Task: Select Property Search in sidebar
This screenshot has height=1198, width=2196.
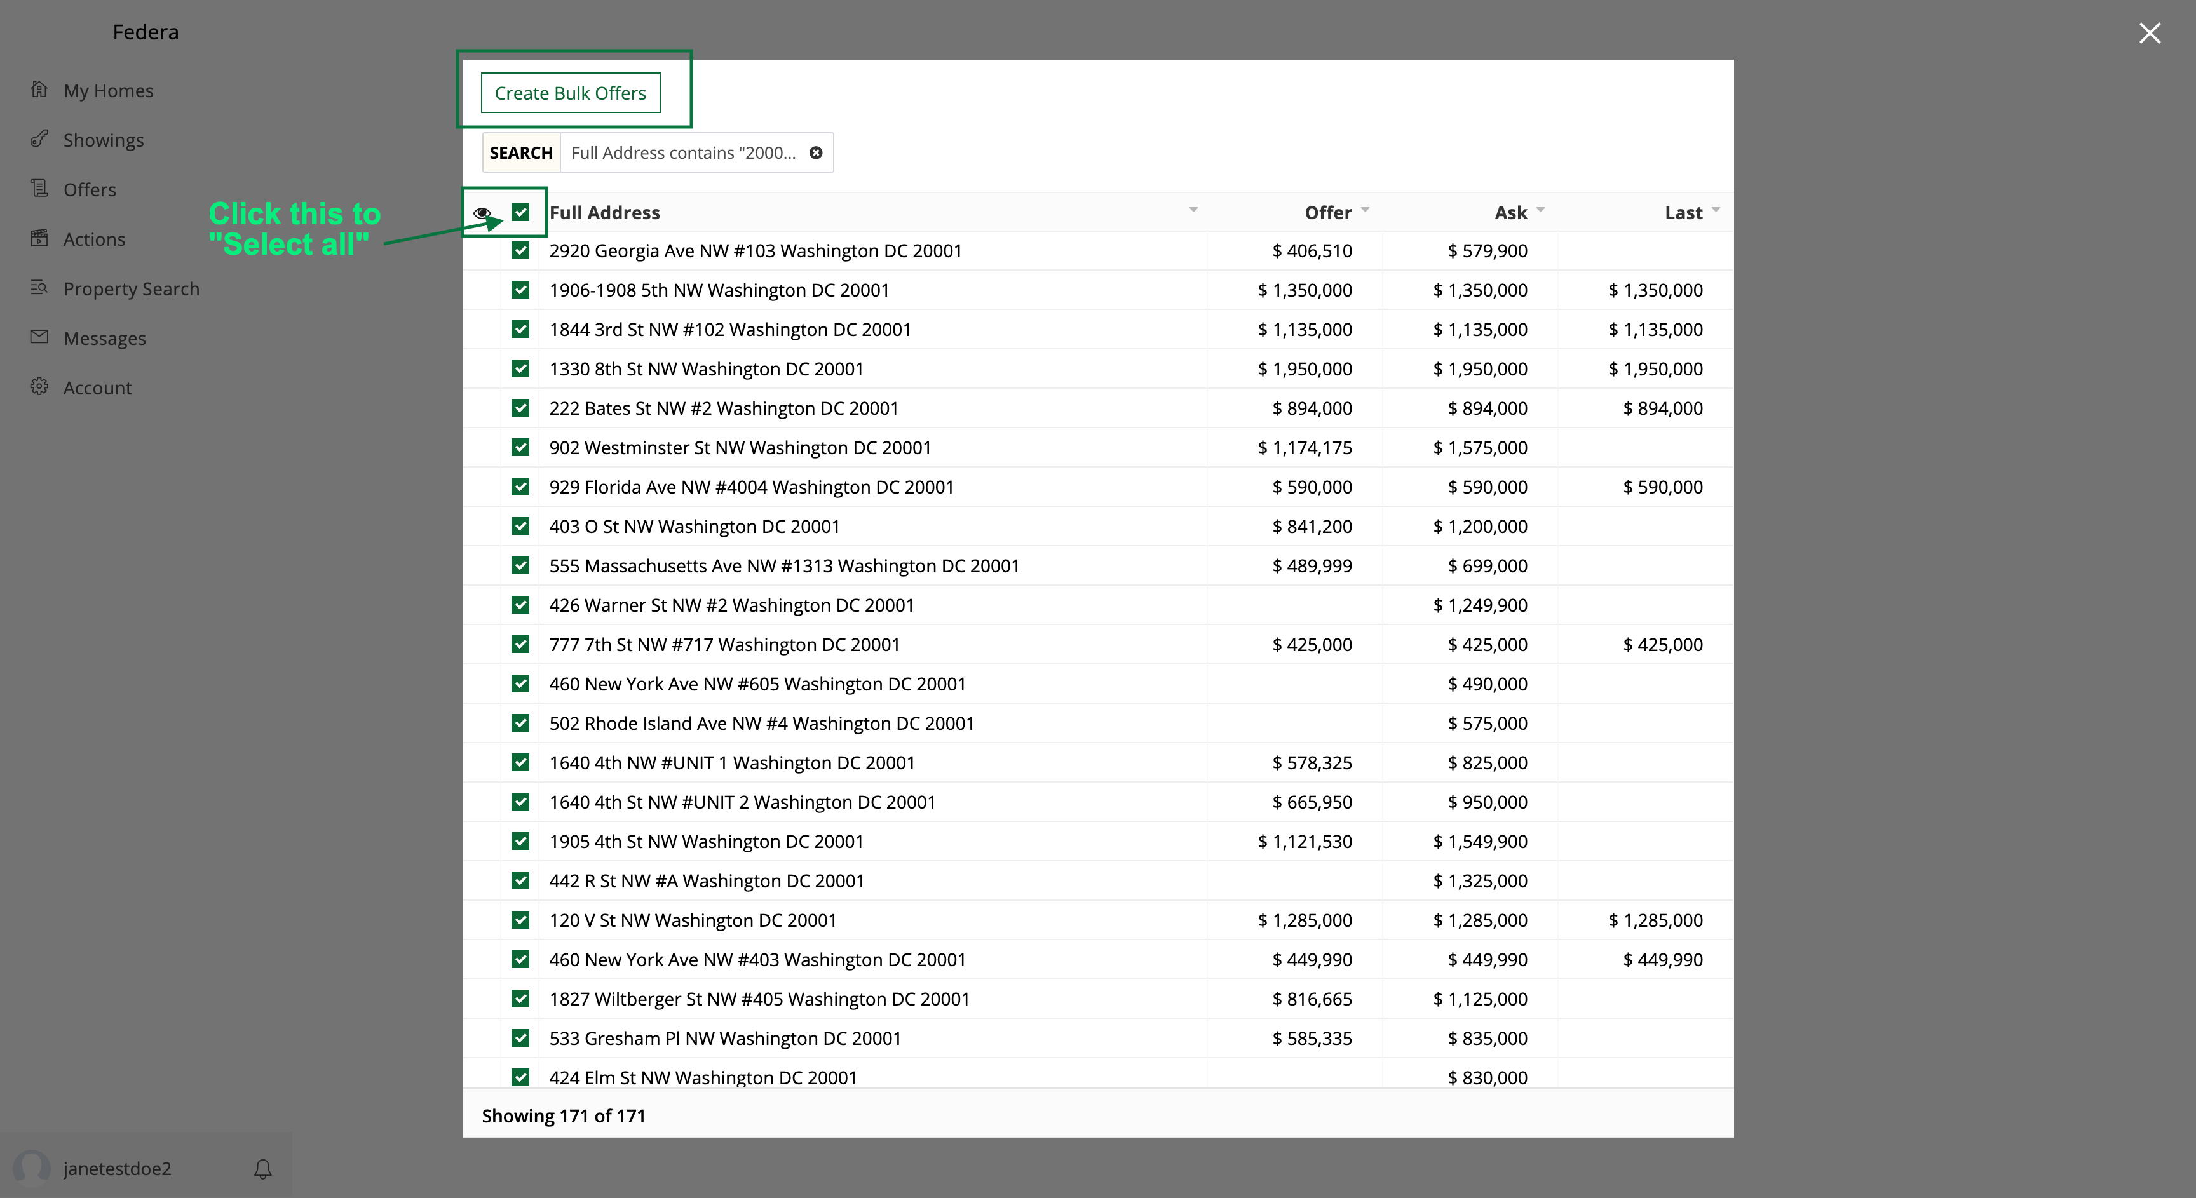Action: [132, 289]
